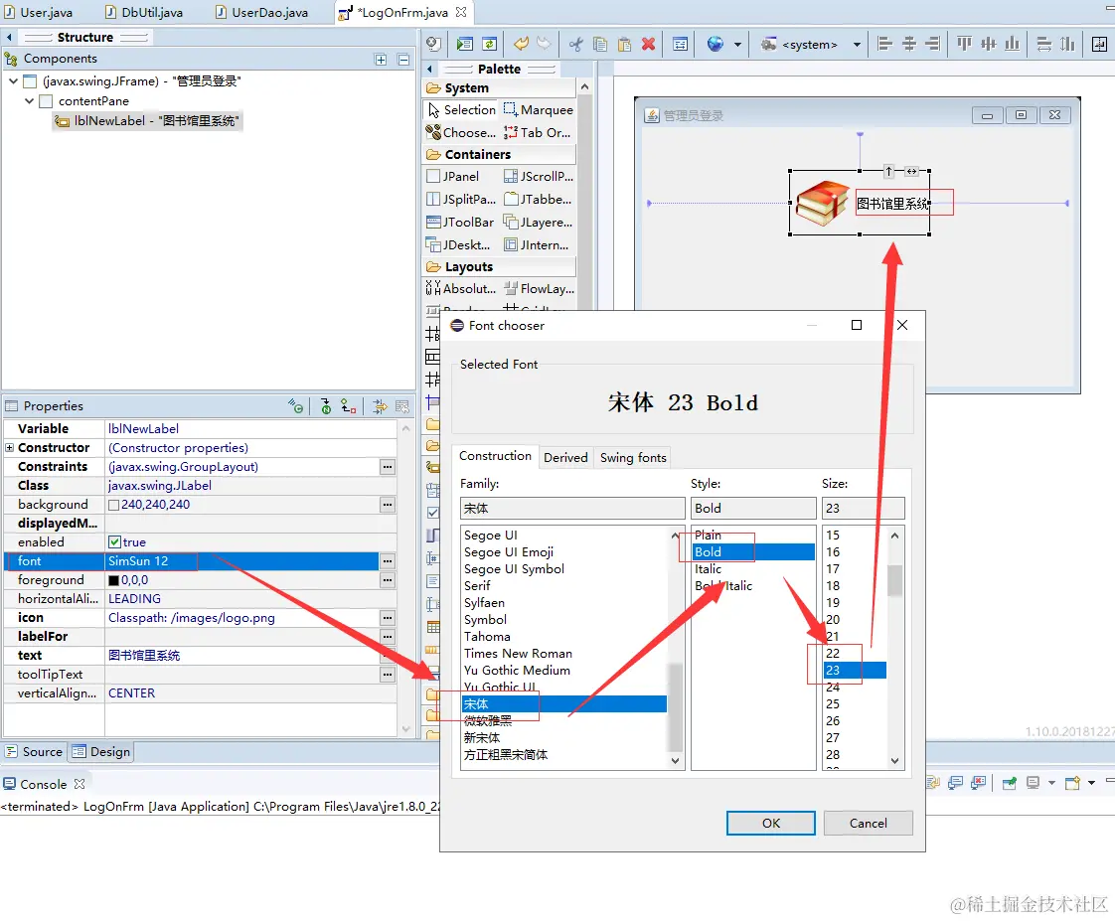The image size is (1115, 921).
Task: Collapse the Structure panel arrow
Action: (9, 37)
